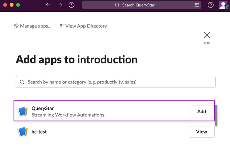Click the QueryStar app notebook icon
Screen dimensions: 230x149
(23, 112)
